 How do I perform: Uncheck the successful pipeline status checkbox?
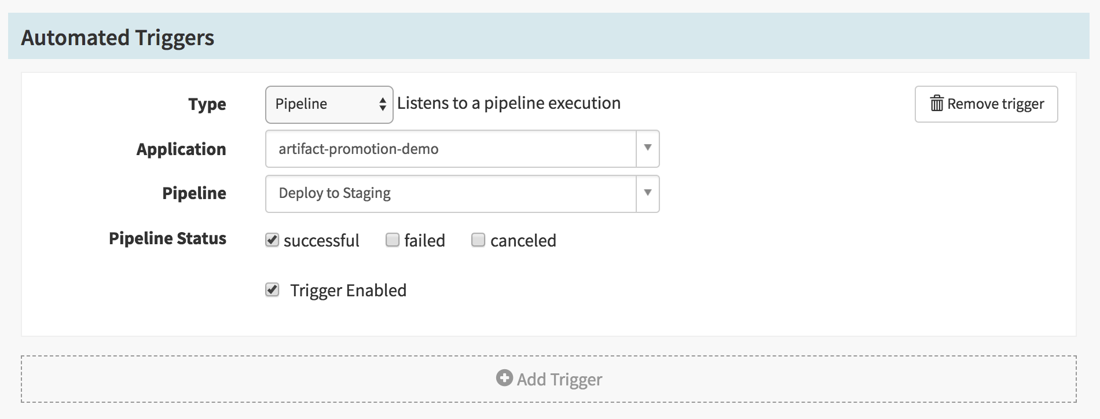point(272,240)
